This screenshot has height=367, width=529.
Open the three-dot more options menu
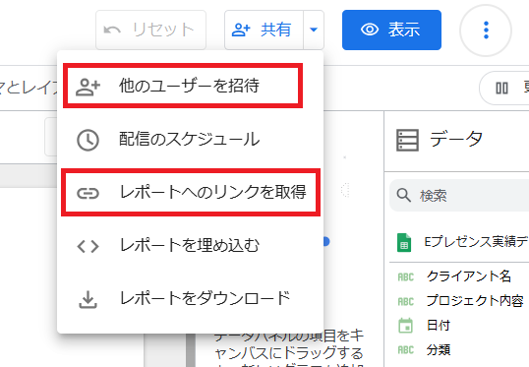(x=486, y=31)
